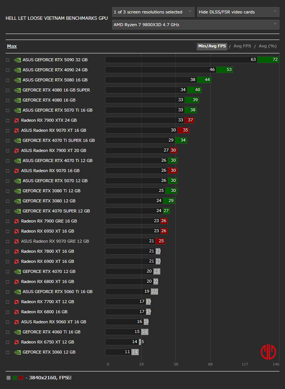Click NVIDIA icon beside GEFORCE RTX 3060 12 GB

18,352
